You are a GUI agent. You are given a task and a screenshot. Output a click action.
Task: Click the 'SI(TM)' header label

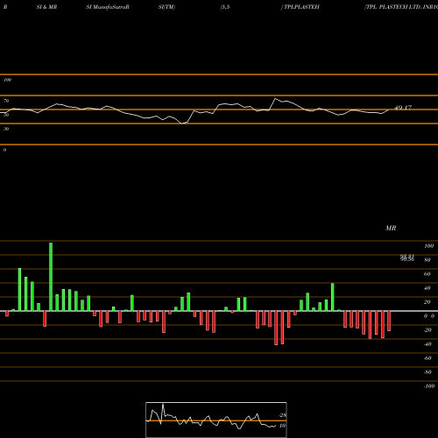pyautogui.click(x=166, y=7)
